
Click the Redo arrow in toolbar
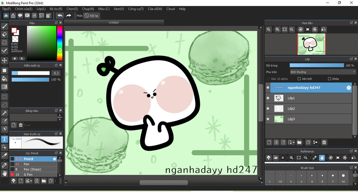coord(69,15)
